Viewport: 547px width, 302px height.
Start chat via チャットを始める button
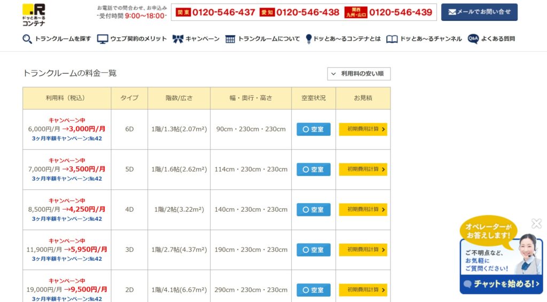coord(501,284)
